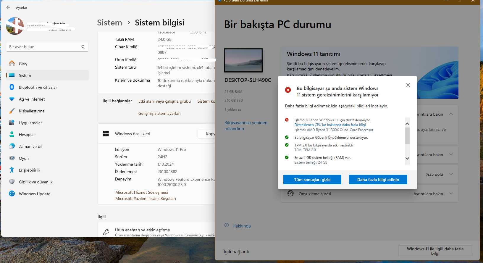Close the Windows 11 requirements dialog with X

click(x=408, y=85)
